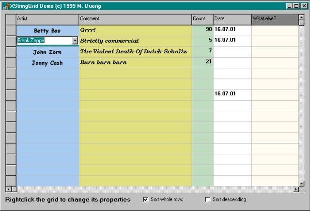Click the horizontal scrollbar thumb
Image resolution: width=310 pixels, height=211 pixels.
click(x=15, y=189)
